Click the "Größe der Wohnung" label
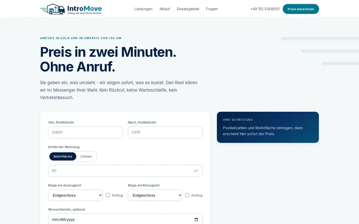Image resolution: width=359 pixels, height=224 pixels. pyautogui.click(x=64, y=147)
